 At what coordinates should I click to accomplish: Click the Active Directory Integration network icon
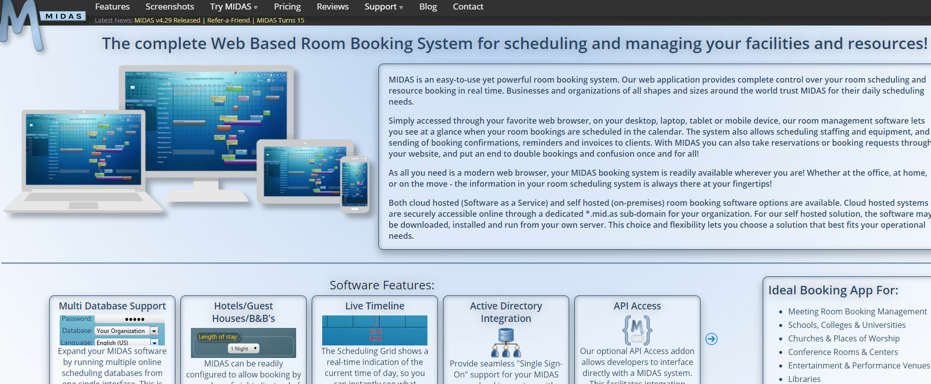pyautogui.click(x=506, y=342)
